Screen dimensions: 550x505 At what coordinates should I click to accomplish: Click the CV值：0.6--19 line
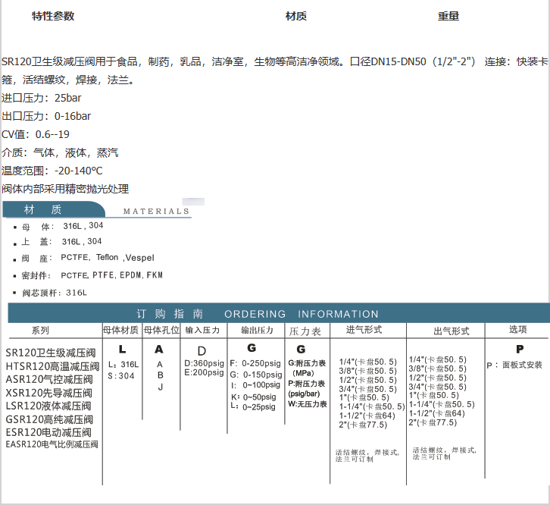click(x=36, y=134)
